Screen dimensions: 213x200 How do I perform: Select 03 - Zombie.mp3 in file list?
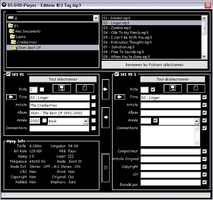click(117, 28)
